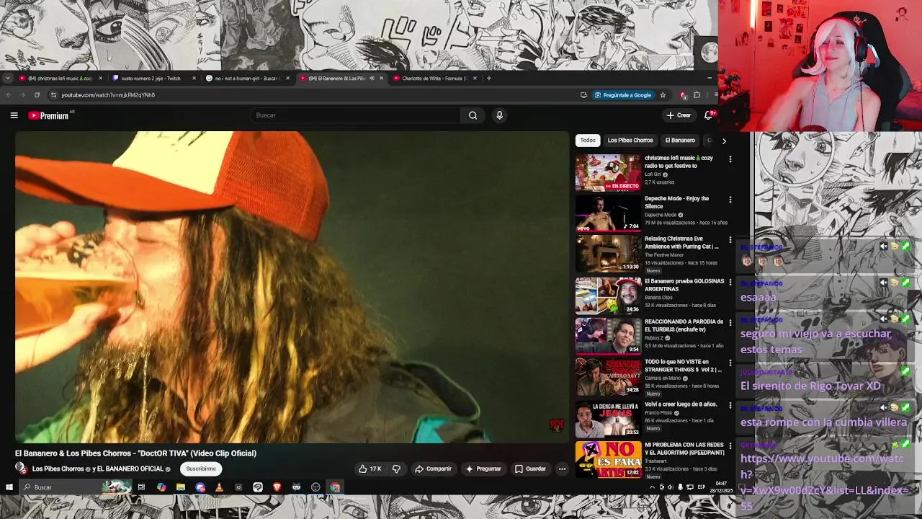
Task: Expand next category chips arrow
Action: point(724,141)
